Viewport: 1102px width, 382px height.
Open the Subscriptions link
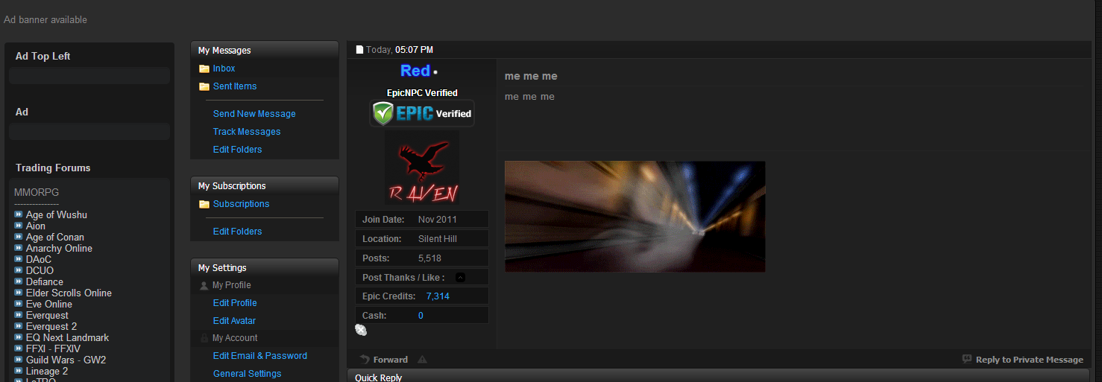point(241,204)
